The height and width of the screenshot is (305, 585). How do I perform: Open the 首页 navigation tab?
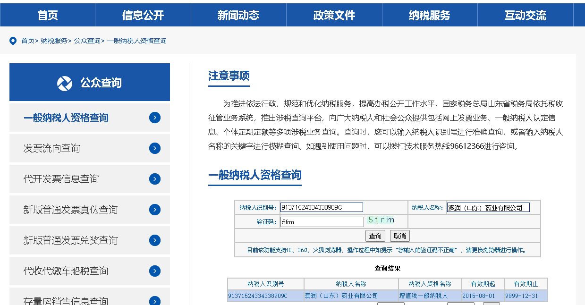pos(48,15)
